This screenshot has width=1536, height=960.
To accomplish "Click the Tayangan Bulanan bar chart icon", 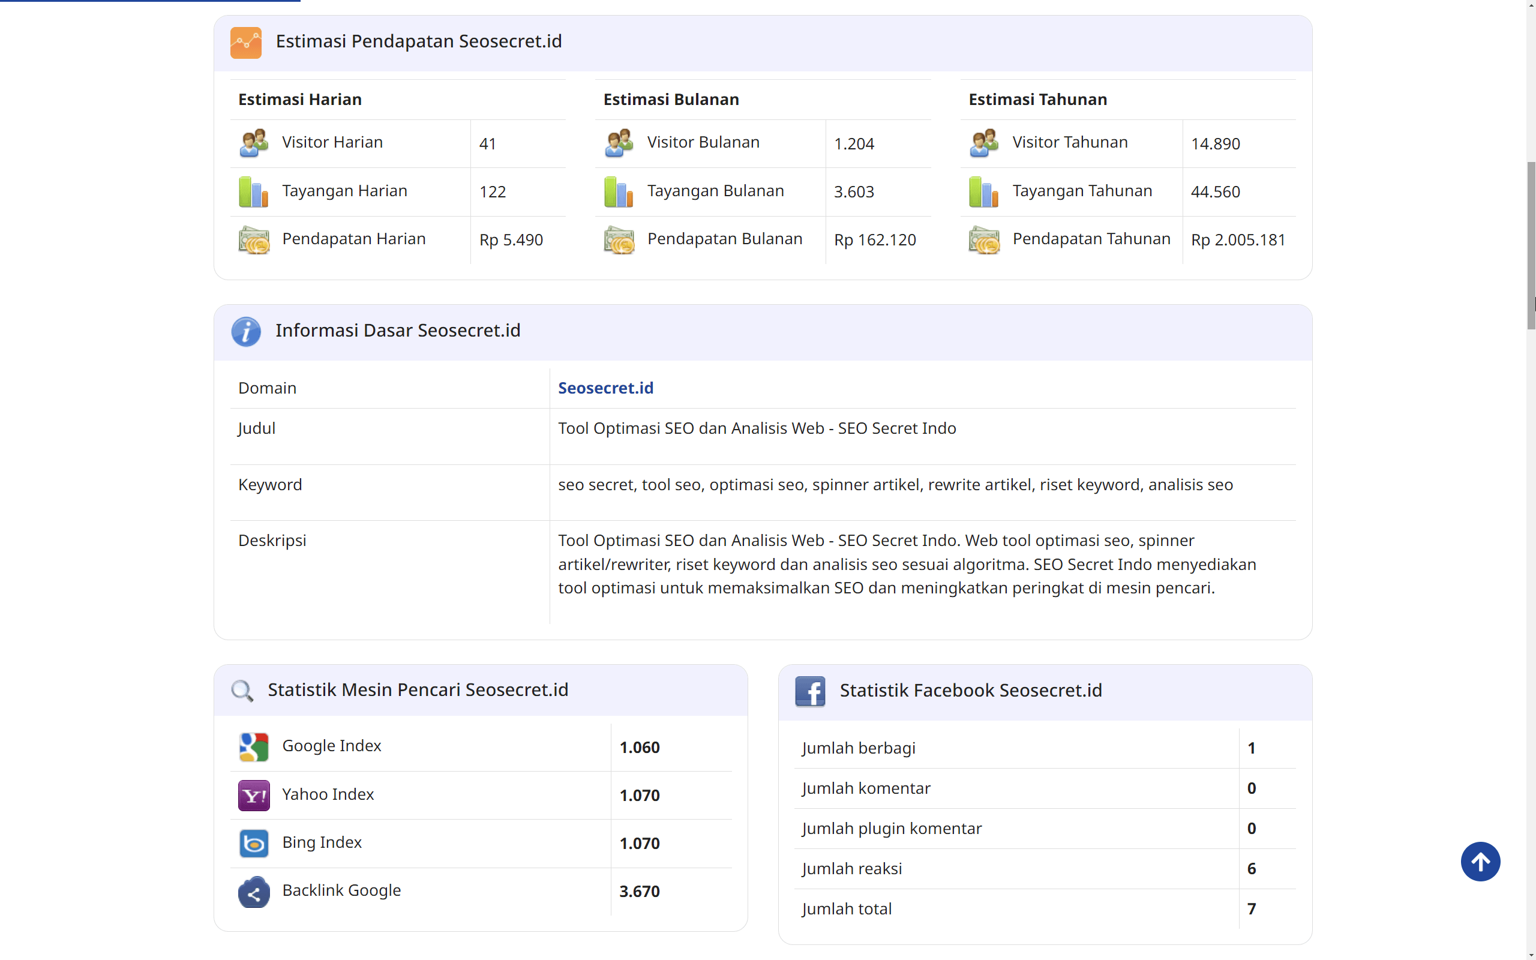I will point(618,191).
